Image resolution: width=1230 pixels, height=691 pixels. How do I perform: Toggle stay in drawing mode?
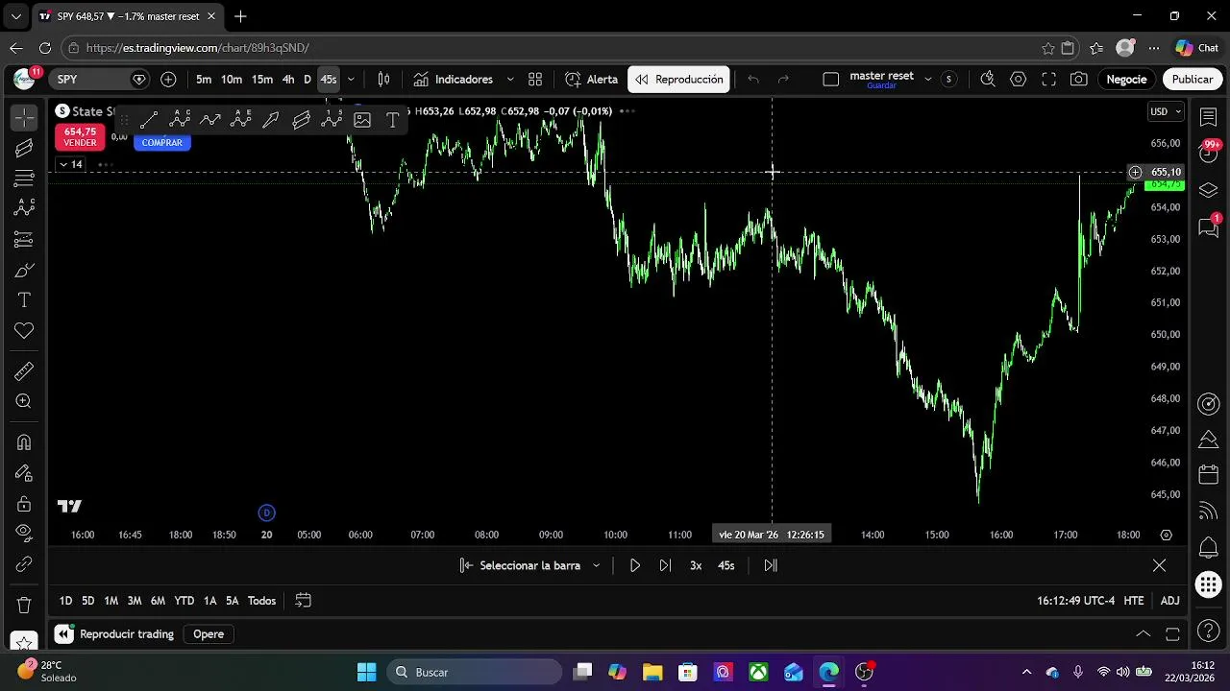(24, 473)
